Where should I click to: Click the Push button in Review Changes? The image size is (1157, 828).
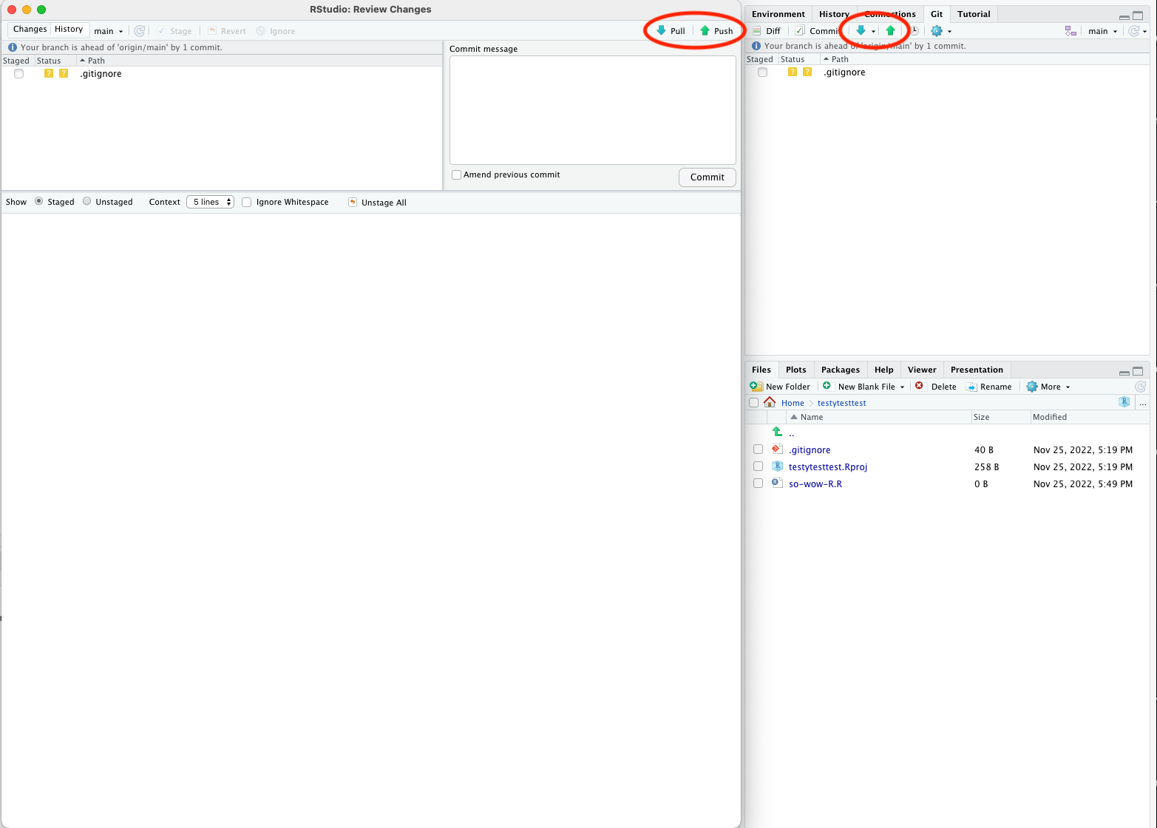(x=716, y=31)
